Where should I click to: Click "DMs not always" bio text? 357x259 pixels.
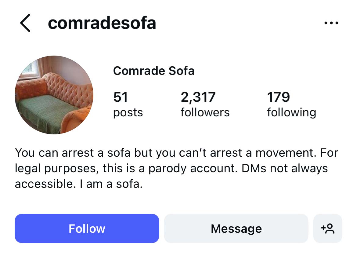pos(284,169)
